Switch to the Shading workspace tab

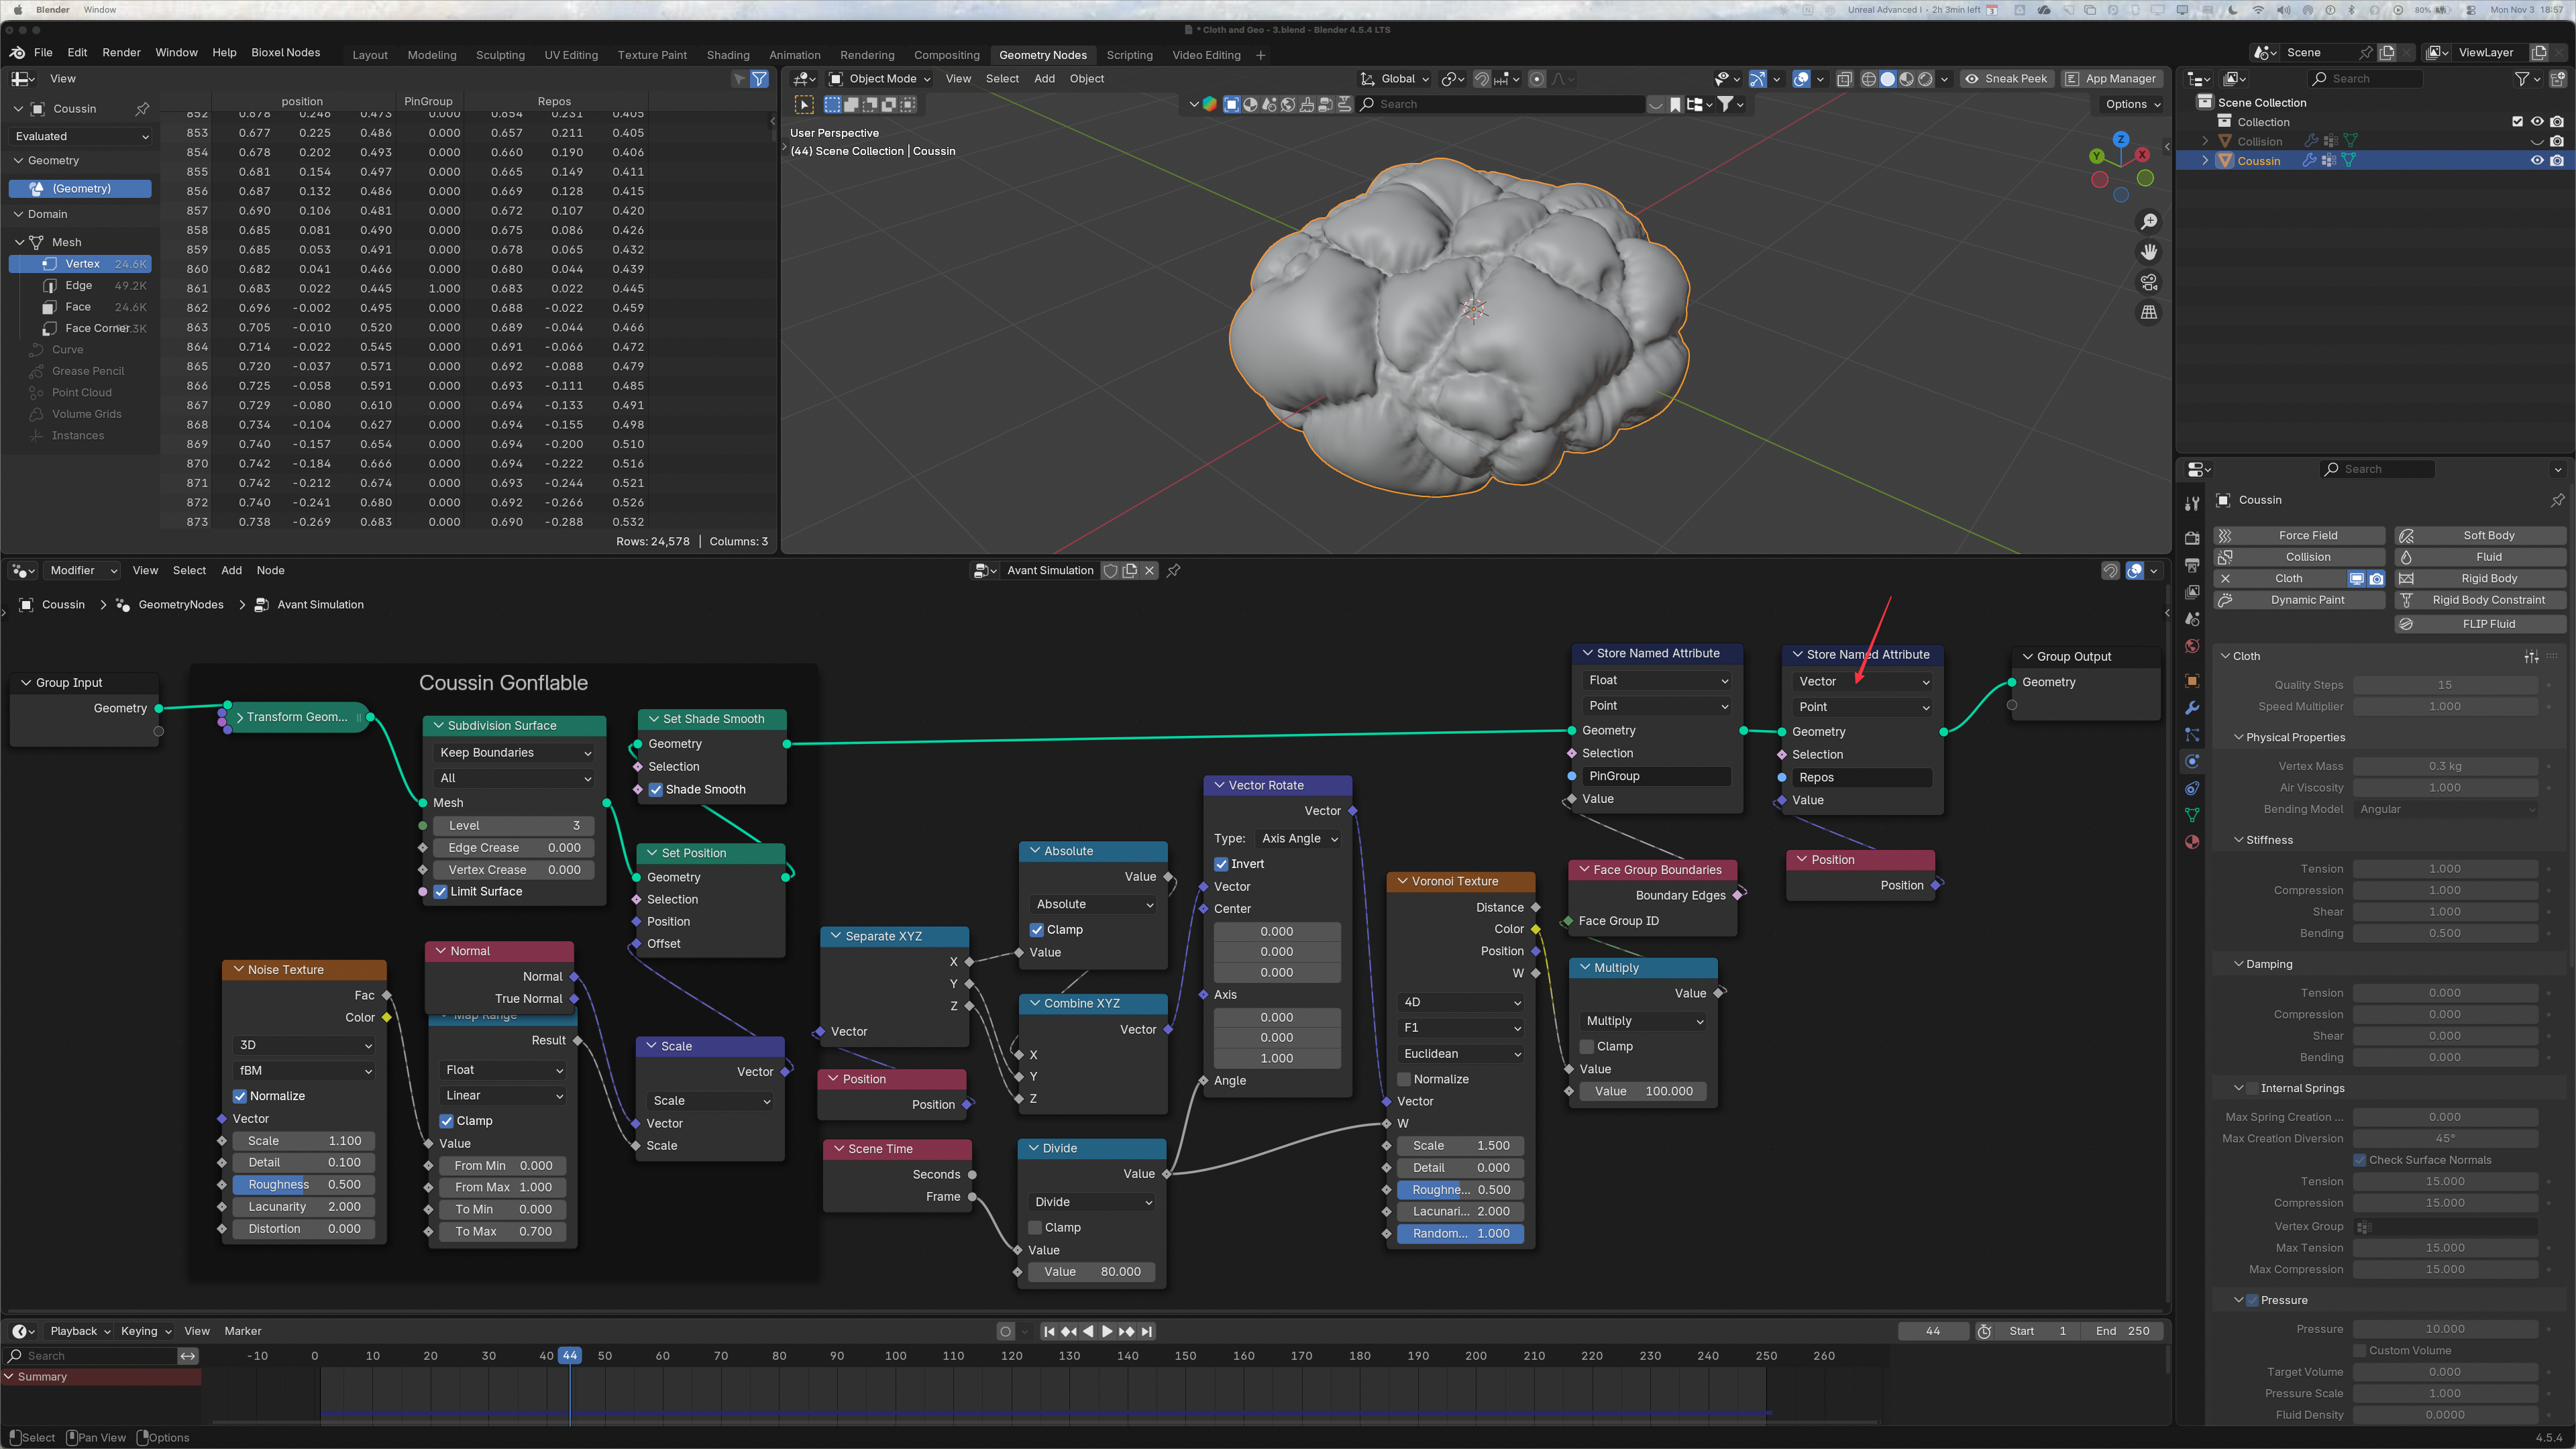pyautogui.click(x=728, y=55)
